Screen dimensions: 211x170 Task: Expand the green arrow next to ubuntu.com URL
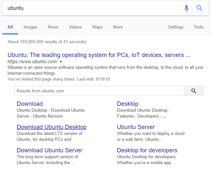click(61, 62)
